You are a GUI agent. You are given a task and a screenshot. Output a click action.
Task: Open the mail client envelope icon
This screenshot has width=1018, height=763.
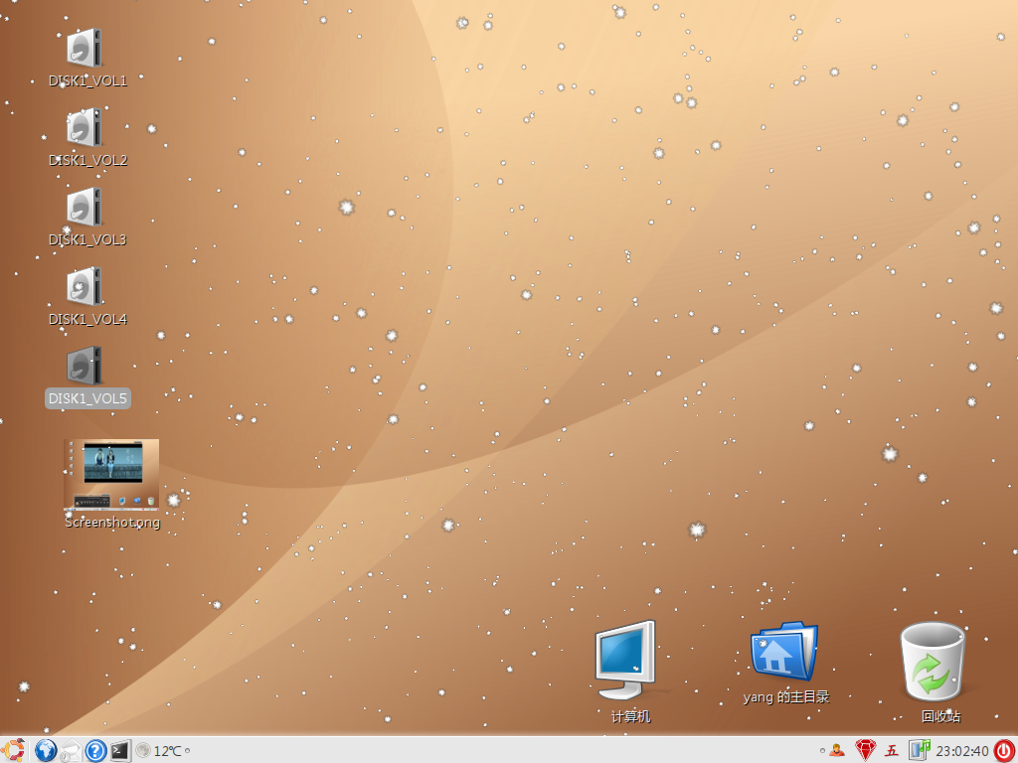pos(71,751)
